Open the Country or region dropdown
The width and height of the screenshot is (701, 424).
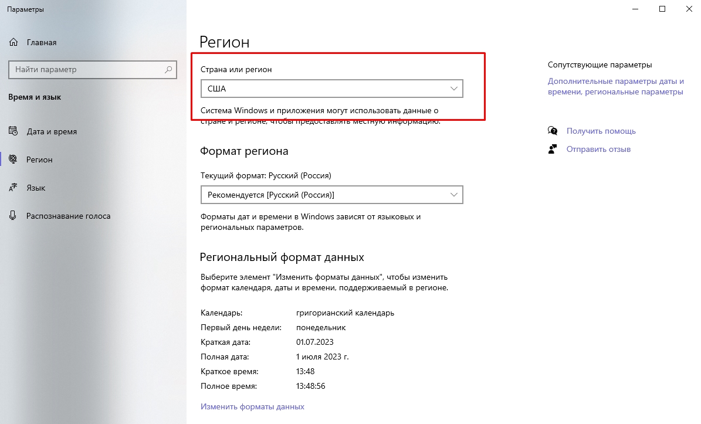click(331, 89)
